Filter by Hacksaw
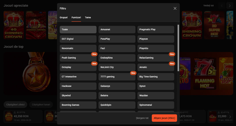Image resolution: width=236 pixels, height=126 pixels. click(78, 86)
